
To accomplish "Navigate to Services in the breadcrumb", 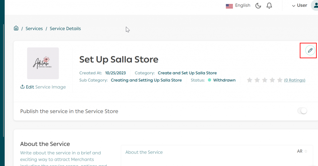I will click(x=34, y=29).
